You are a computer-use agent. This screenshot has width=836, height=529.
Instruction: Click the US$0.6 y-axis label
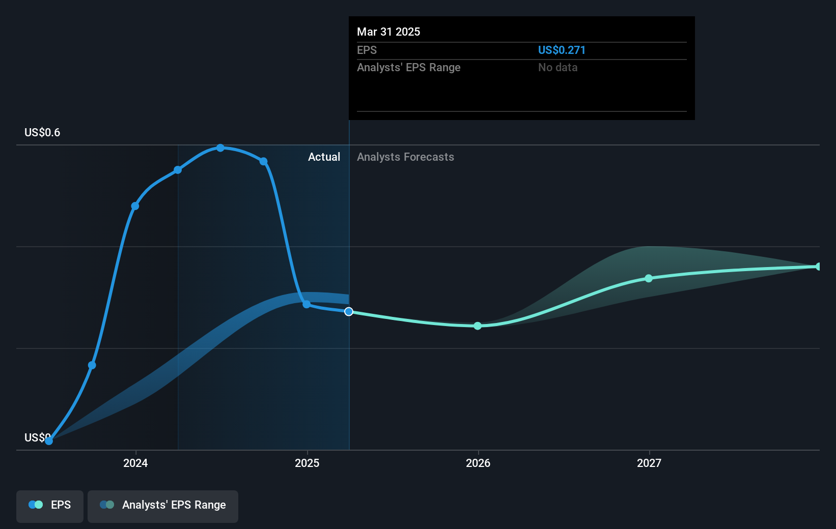point(42,132)
